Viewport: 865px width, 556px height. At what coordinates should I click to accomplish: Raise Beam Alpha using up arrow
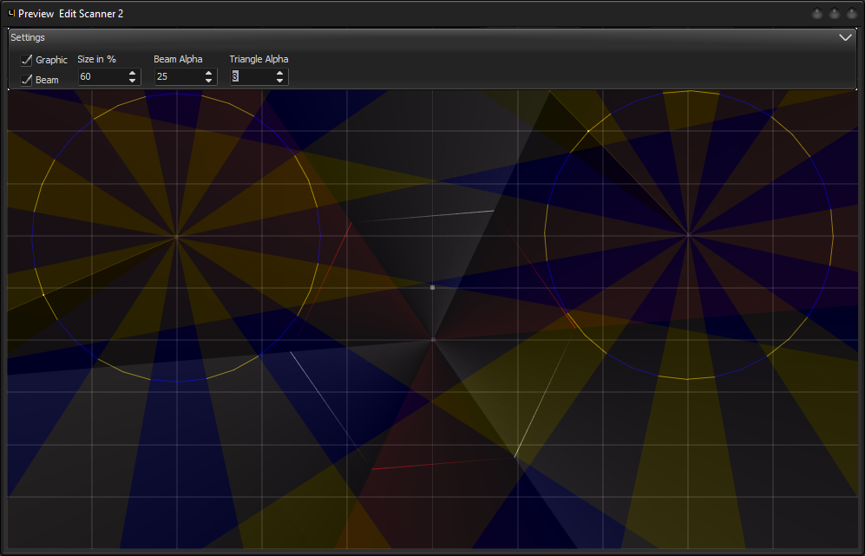pyautogui.click(x=208, y=73)
